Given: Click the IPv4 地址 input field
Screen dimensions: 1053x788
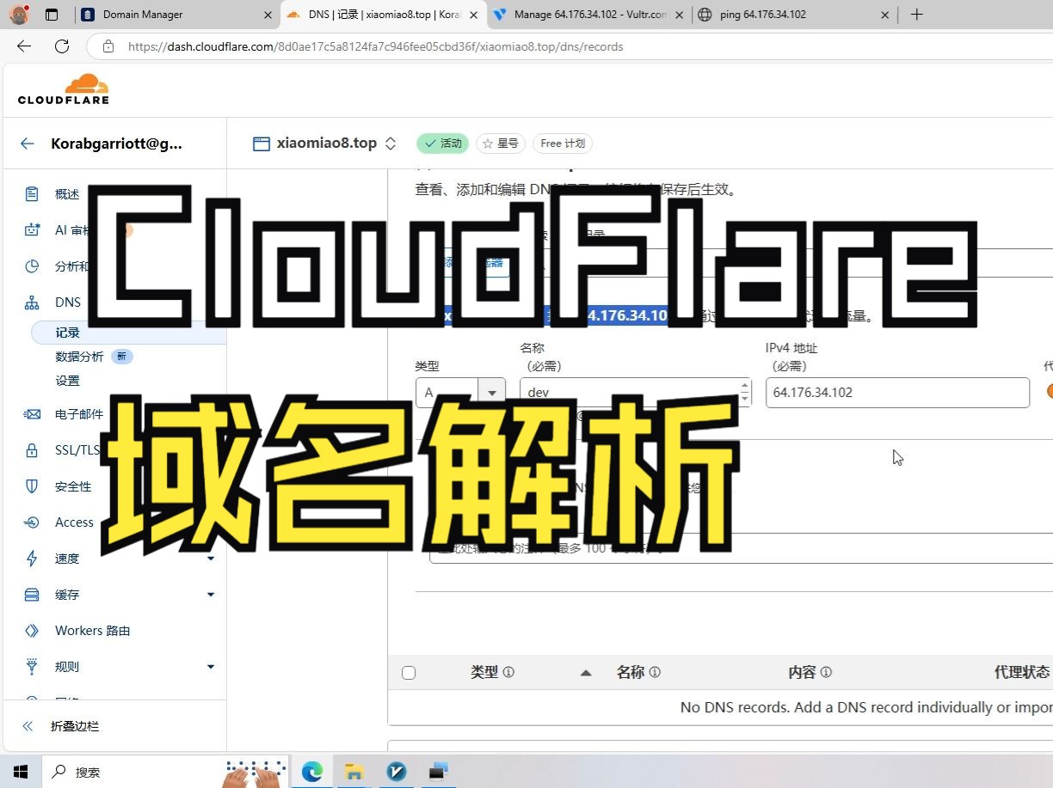Looking at the screenshot, I should pyautogui.click(x=897, y=392).
